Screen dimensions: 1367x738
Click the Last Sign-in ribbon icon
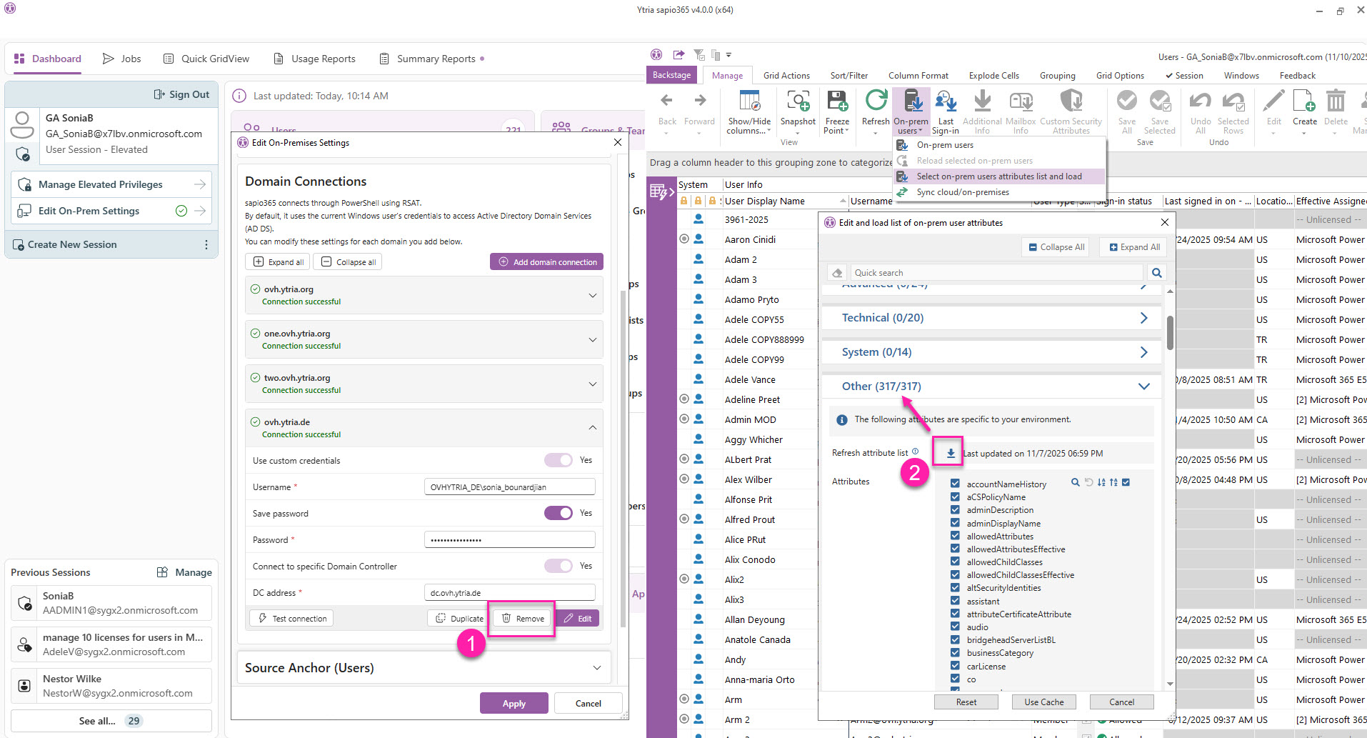[946, 111]
